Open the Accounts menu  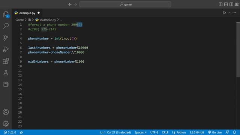click(6, 112)
